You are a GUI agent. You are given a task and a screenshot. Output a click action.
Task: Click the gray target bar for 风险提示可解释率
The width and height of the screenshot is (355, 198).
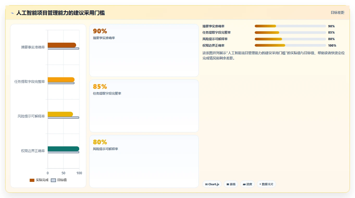point(63,117)
